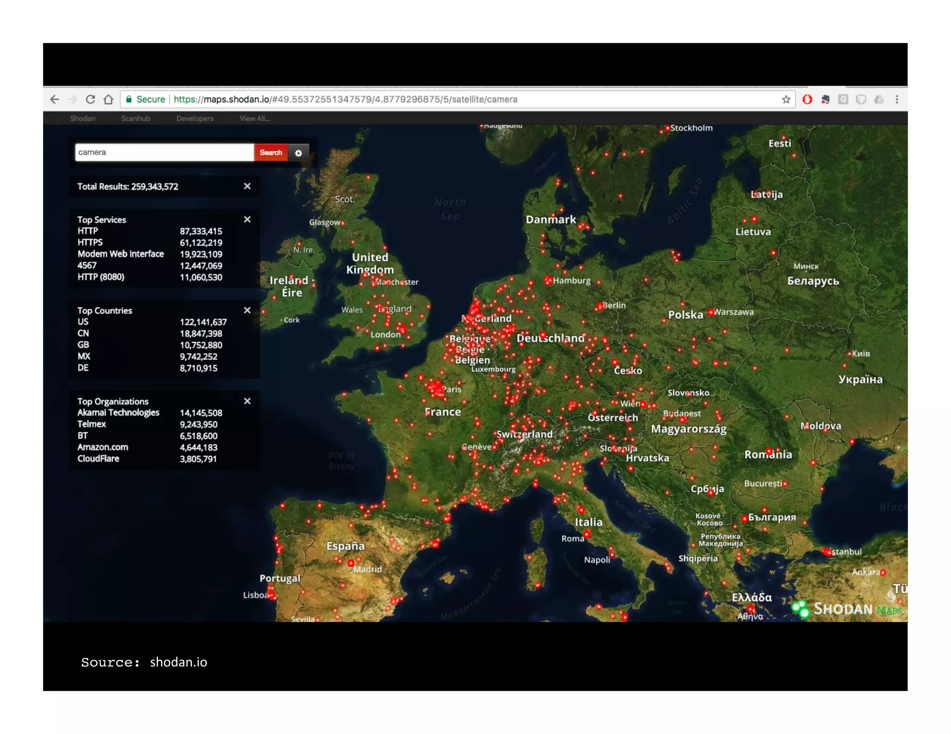Image resolution: width=951 pixels, height=734 pixels.
Task: Focus the camera search input field
Action: [x=164, y=153]
